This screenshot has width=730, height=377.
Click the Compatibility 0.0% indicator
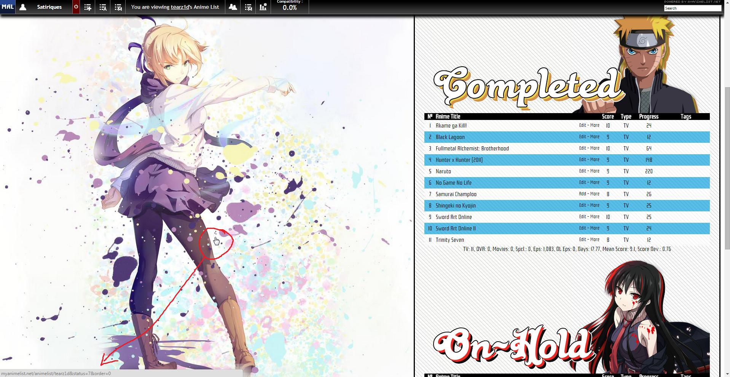click(290, 6)
